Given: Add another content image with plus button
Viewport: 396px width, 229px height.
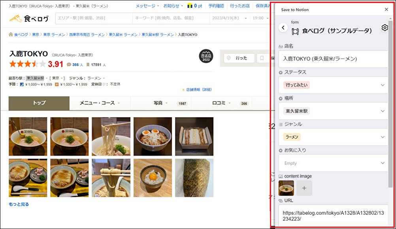Looking at the screenshot, I should 304,188.
